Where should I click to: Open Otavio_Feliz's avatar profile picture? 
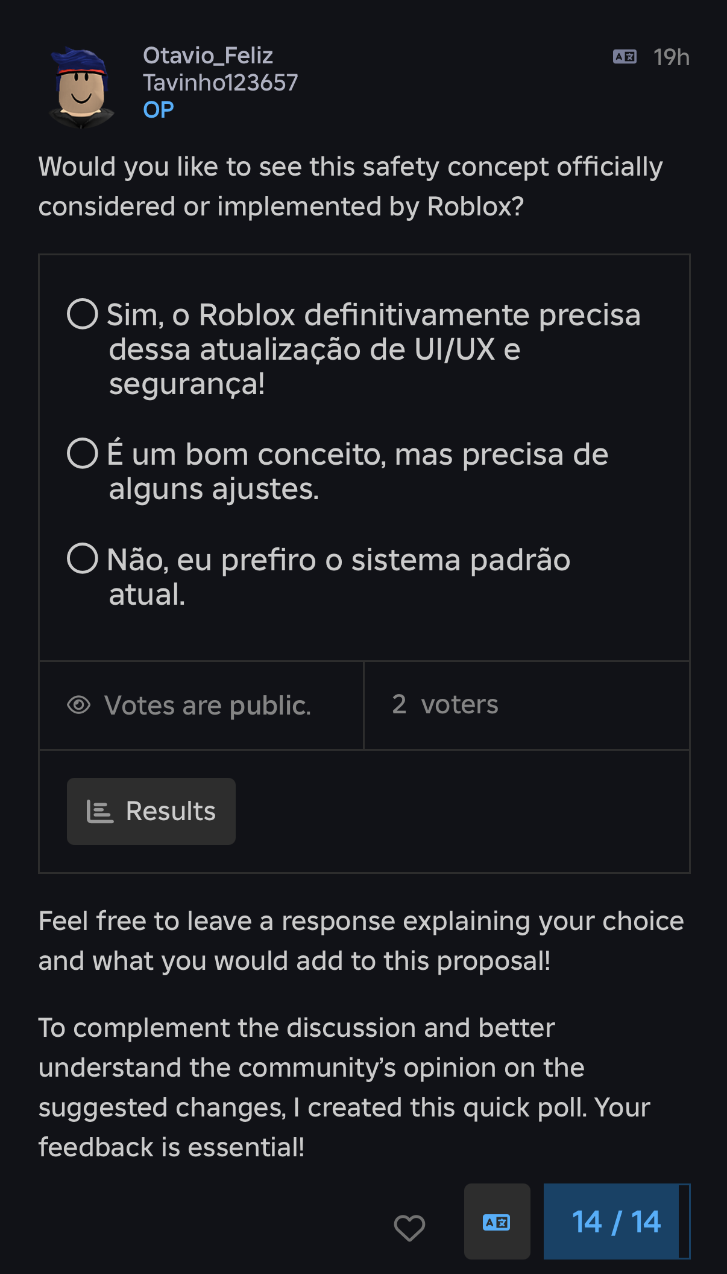[x=81, y=86]
